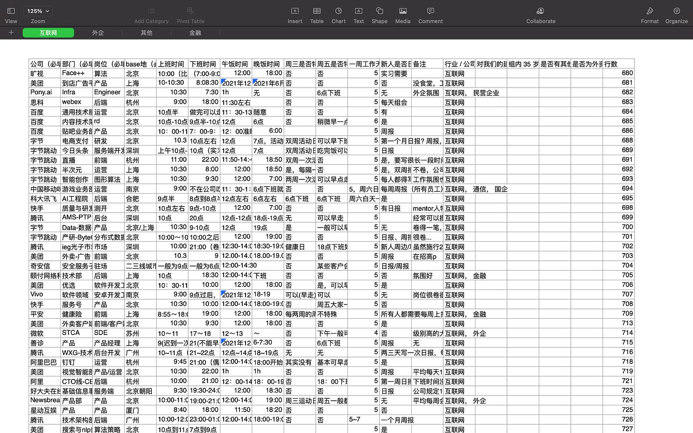Image resolution: width=693 pixels, height=433 pixels.
Task: Select the 苏州 base cell
Action: (140, 333)
